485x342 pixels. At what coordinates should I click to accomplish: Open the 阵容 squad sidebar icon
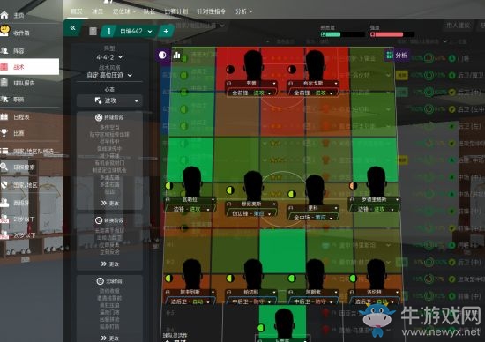click(4, 50)
